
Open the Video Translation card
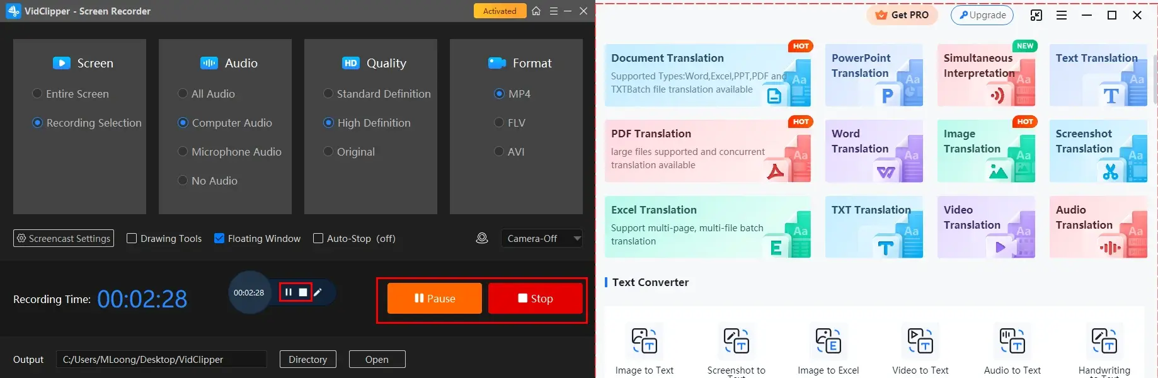coord(986,227)
